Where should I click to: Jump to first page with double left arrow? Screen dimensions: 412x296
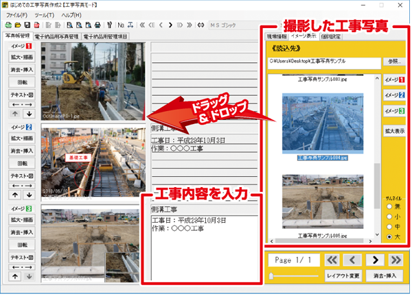[333, 260]
